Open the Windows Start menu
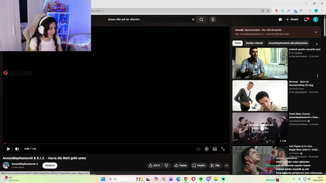 (103, 179)
